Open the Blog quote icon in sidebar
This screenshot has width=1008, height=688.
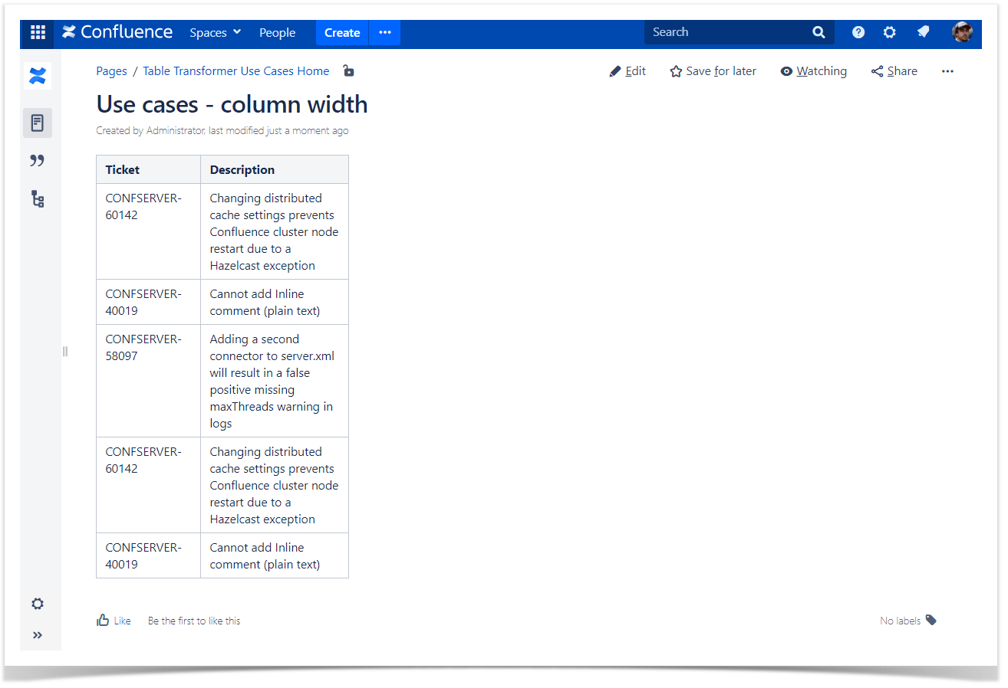pyautogui.click(x=38, y=160)
